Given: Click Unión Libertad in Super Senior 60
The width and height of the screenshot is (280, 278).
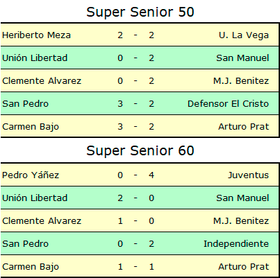Looking at the screenshot, I should click(x=35, y=198).
